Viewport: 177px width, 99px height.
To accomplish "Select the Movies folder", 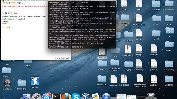I will (169, 44).
